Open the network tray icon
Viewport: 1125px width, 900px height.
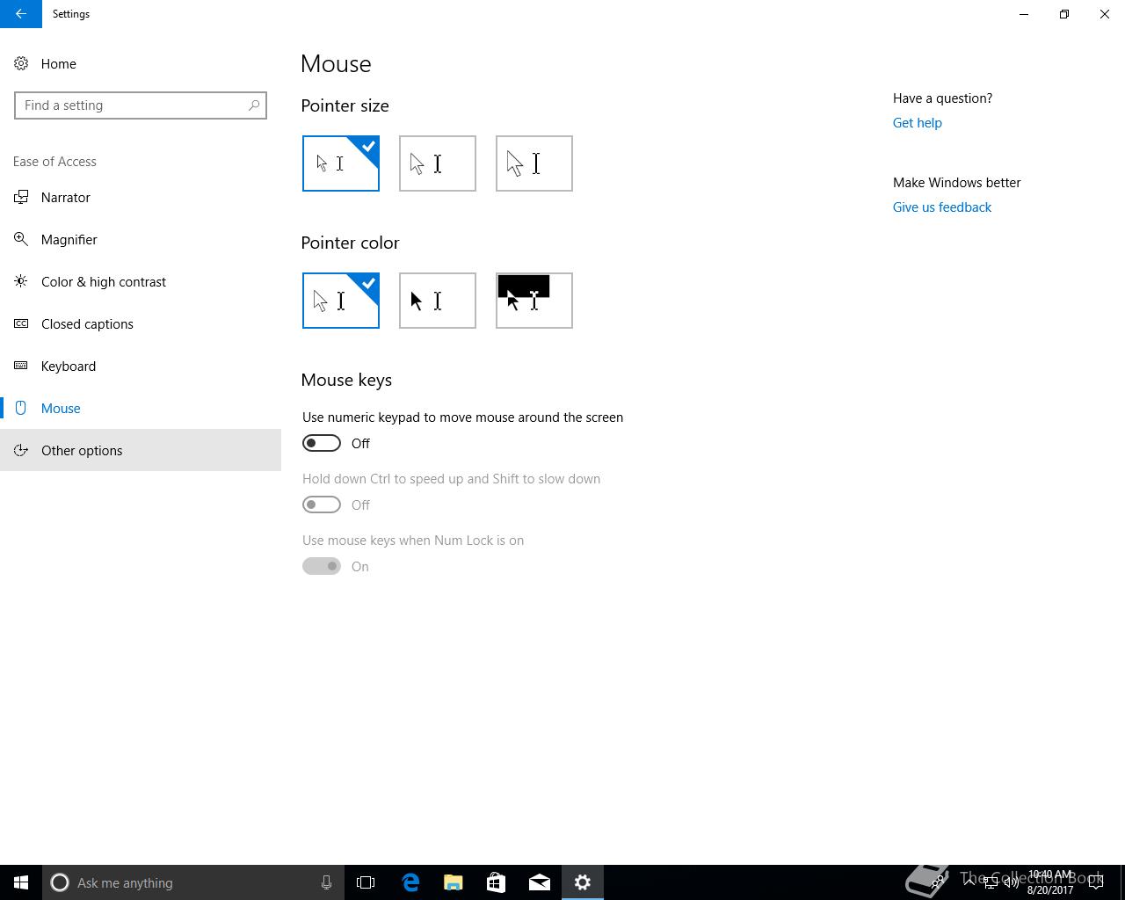[x=991, y=882]
